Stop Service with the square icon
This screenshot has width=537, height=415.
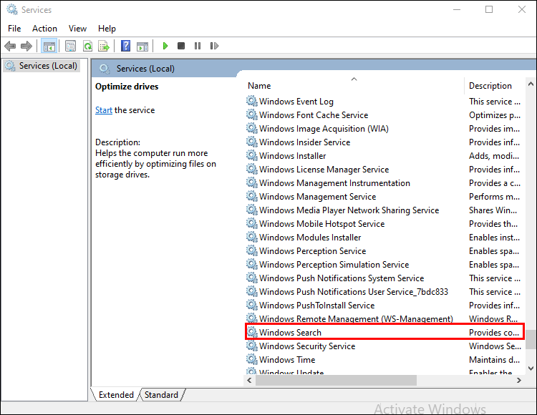[181, 46]
